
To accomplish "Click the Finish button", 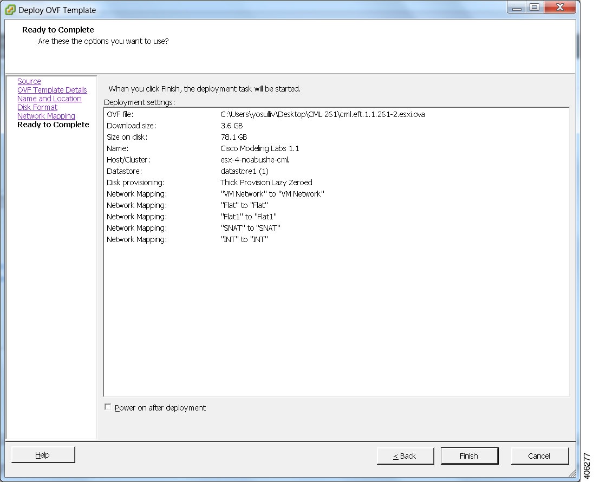I will point(469,455).
